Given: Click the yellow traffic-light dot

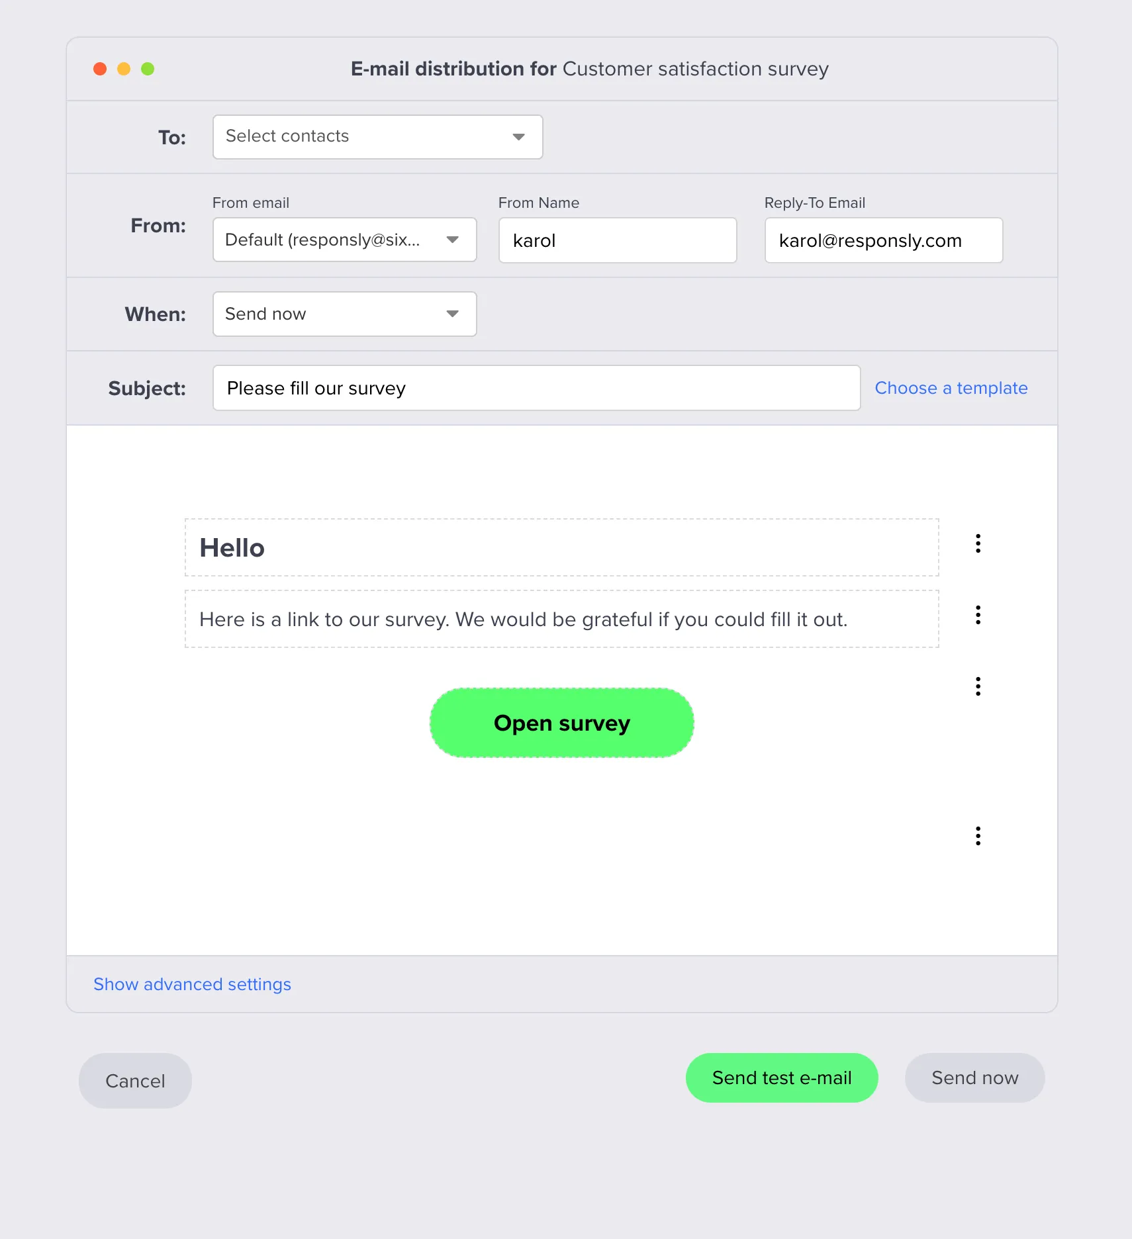Looking at the screenshot, I should pyautogui.click(x=124, y=68).
